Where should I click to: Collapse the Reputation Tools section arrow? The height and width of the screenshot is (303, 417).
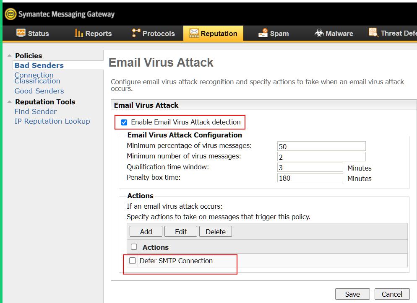point(10,102)
